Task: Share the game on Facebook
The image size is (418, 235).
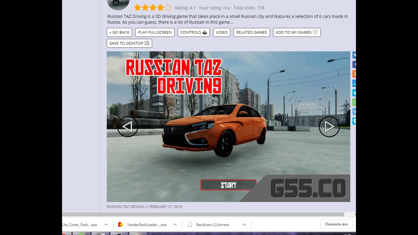Action: point(354,65)
